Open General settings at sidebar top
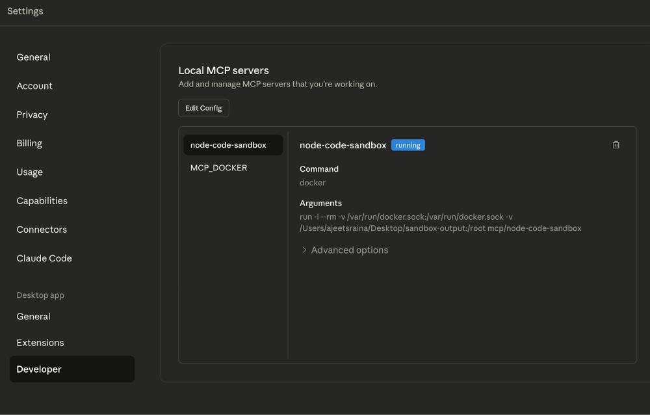The width and height of the screenshot is (650, 415). pyautogui.click(x=33, y=57)
